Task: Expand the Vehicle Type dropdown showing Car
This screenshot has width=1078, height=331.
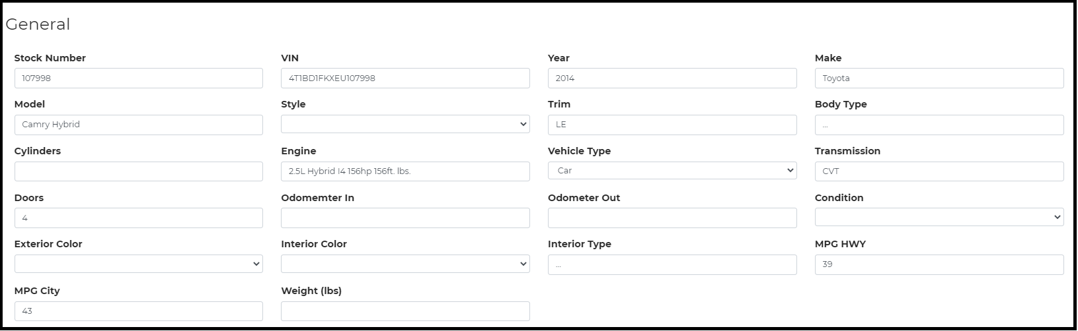Action: point(672,171)
